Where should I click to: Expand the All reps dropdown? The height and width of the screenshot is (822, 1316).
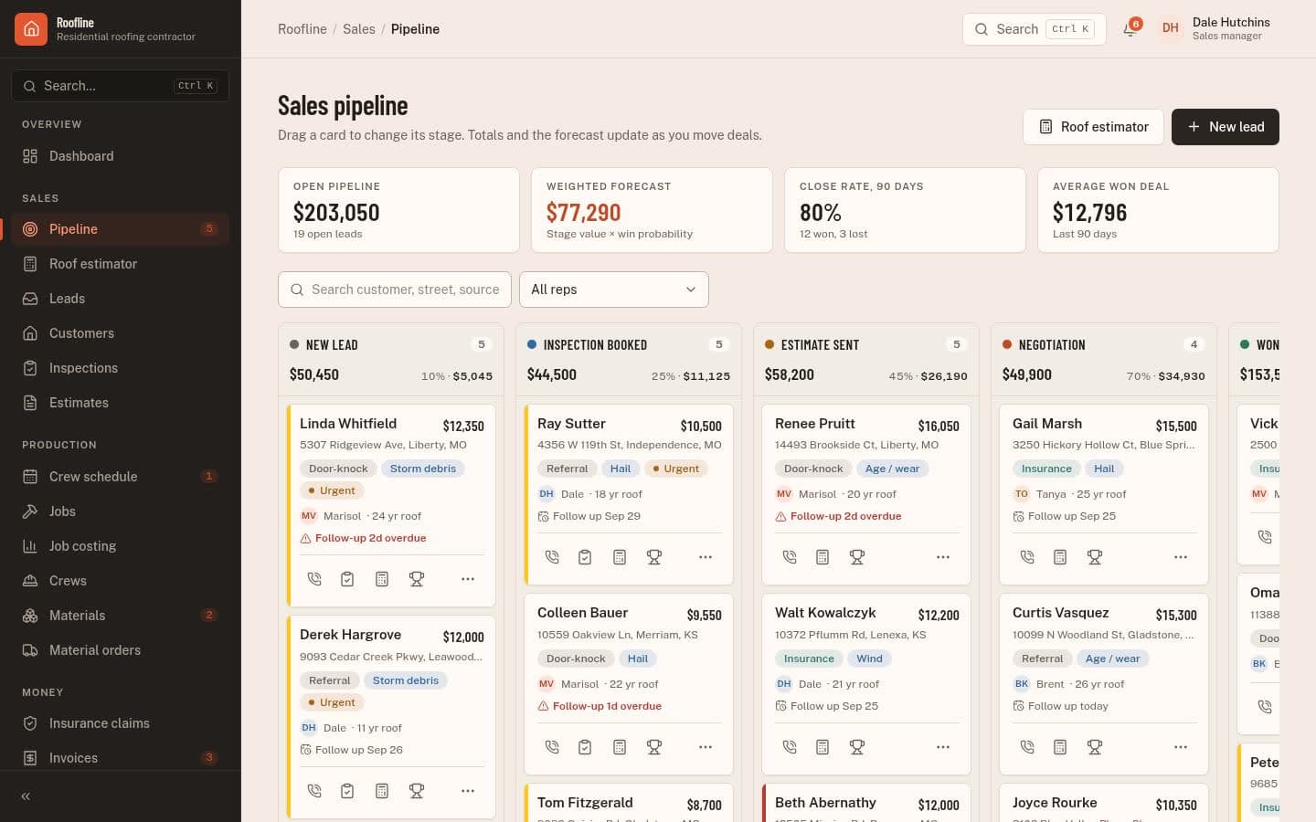coord(614,290)
